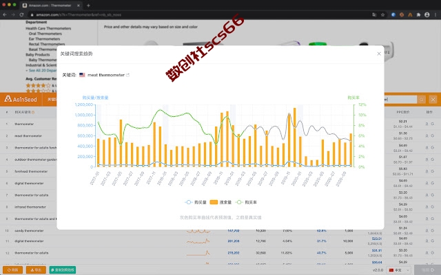
Task: Click Amazon icon in meat thermometer row
Action: (x=427, y=135)
